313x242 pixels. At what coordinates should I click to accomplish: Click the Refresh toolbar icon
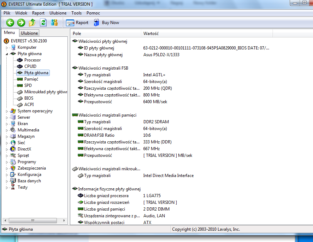pyautogui.click(x=43, y=23)
